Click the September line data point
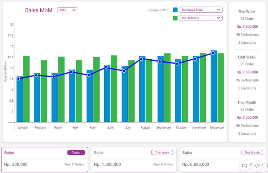Screen dimensions: 268x173 (x=160, y=62)
